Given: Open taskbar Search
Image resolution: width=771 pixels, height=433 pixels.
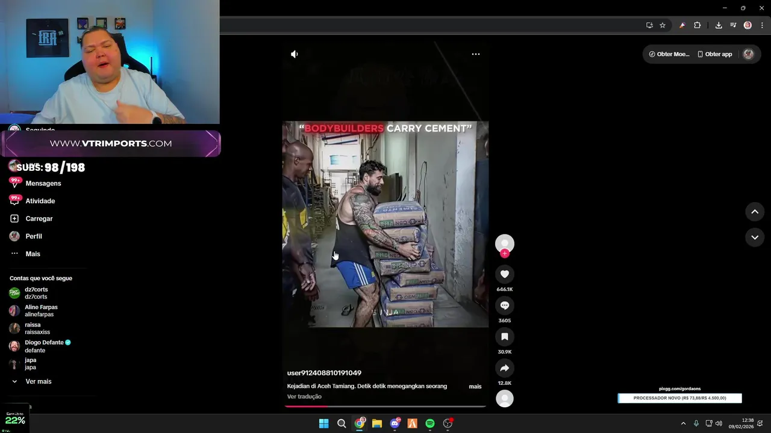Looking at the screenshot, I should coord(342,423).
